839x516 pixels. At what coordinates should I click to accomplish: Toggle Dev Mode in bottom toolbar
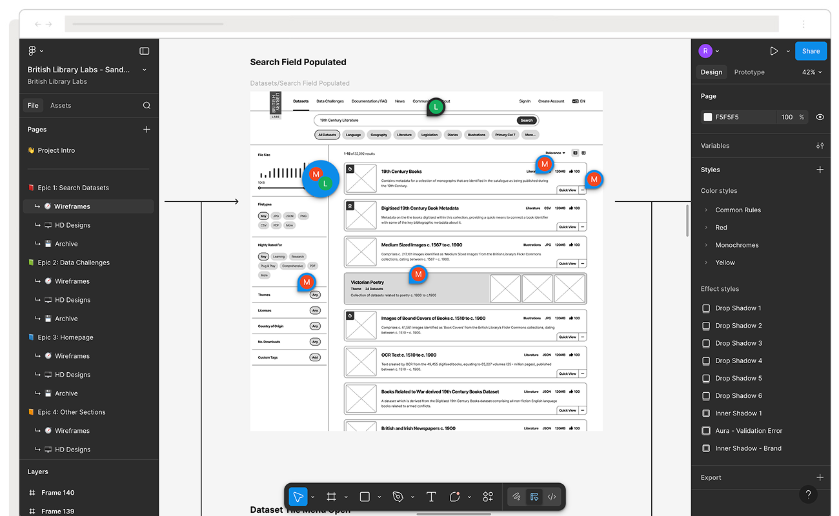pyautogui.click(x=552, y=497)
